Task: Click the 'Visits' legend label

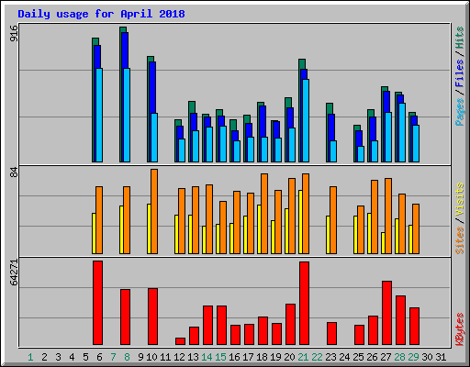Action: [x=459, y=199]
